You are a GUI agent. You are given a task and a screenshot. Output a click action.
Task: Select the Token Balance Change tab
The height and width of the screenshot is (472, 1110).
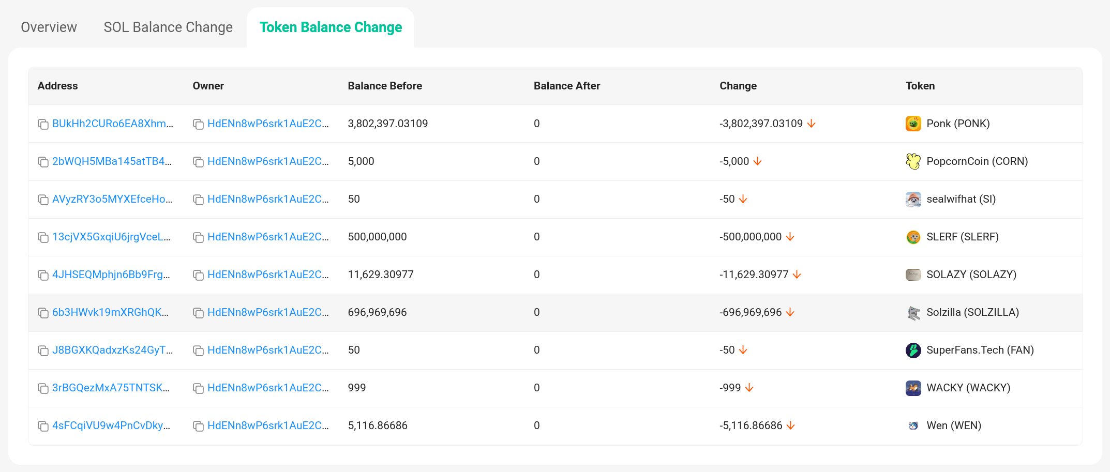(x=331, y=27)
